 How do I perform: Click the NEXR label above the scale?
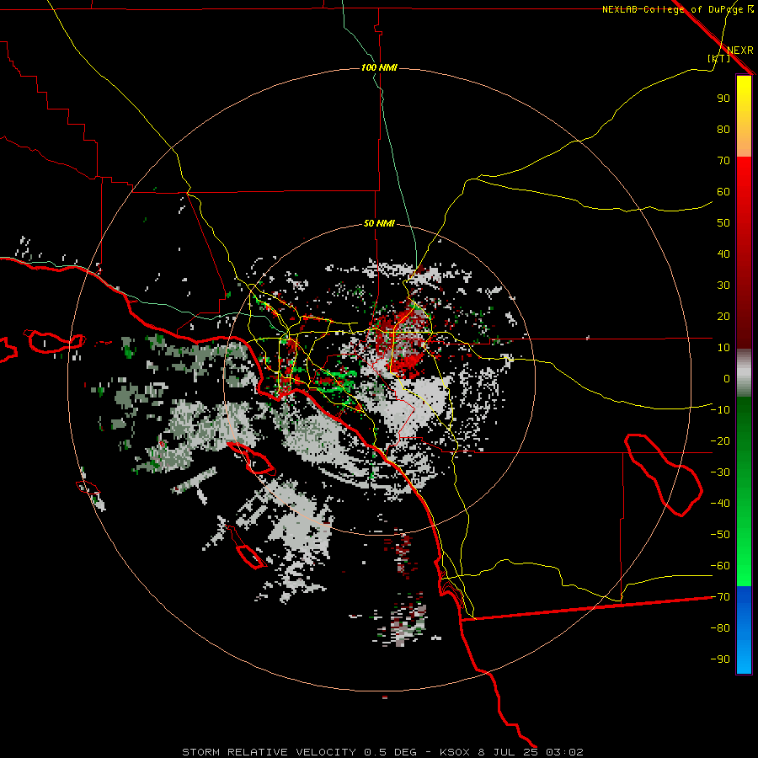point(740,51)
